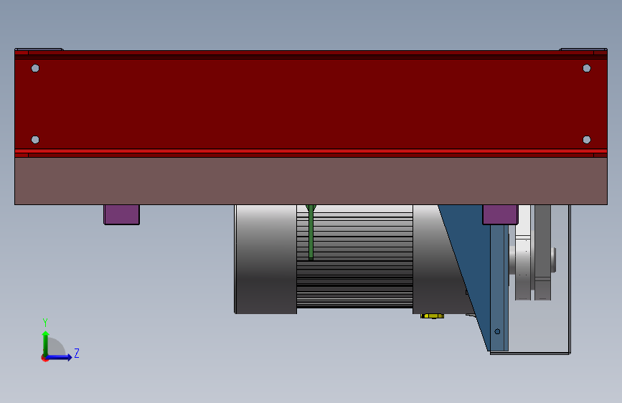The image size is (622, 403).
Task: Select the bright red strip along the panel bottom
Action: (311, 151)
